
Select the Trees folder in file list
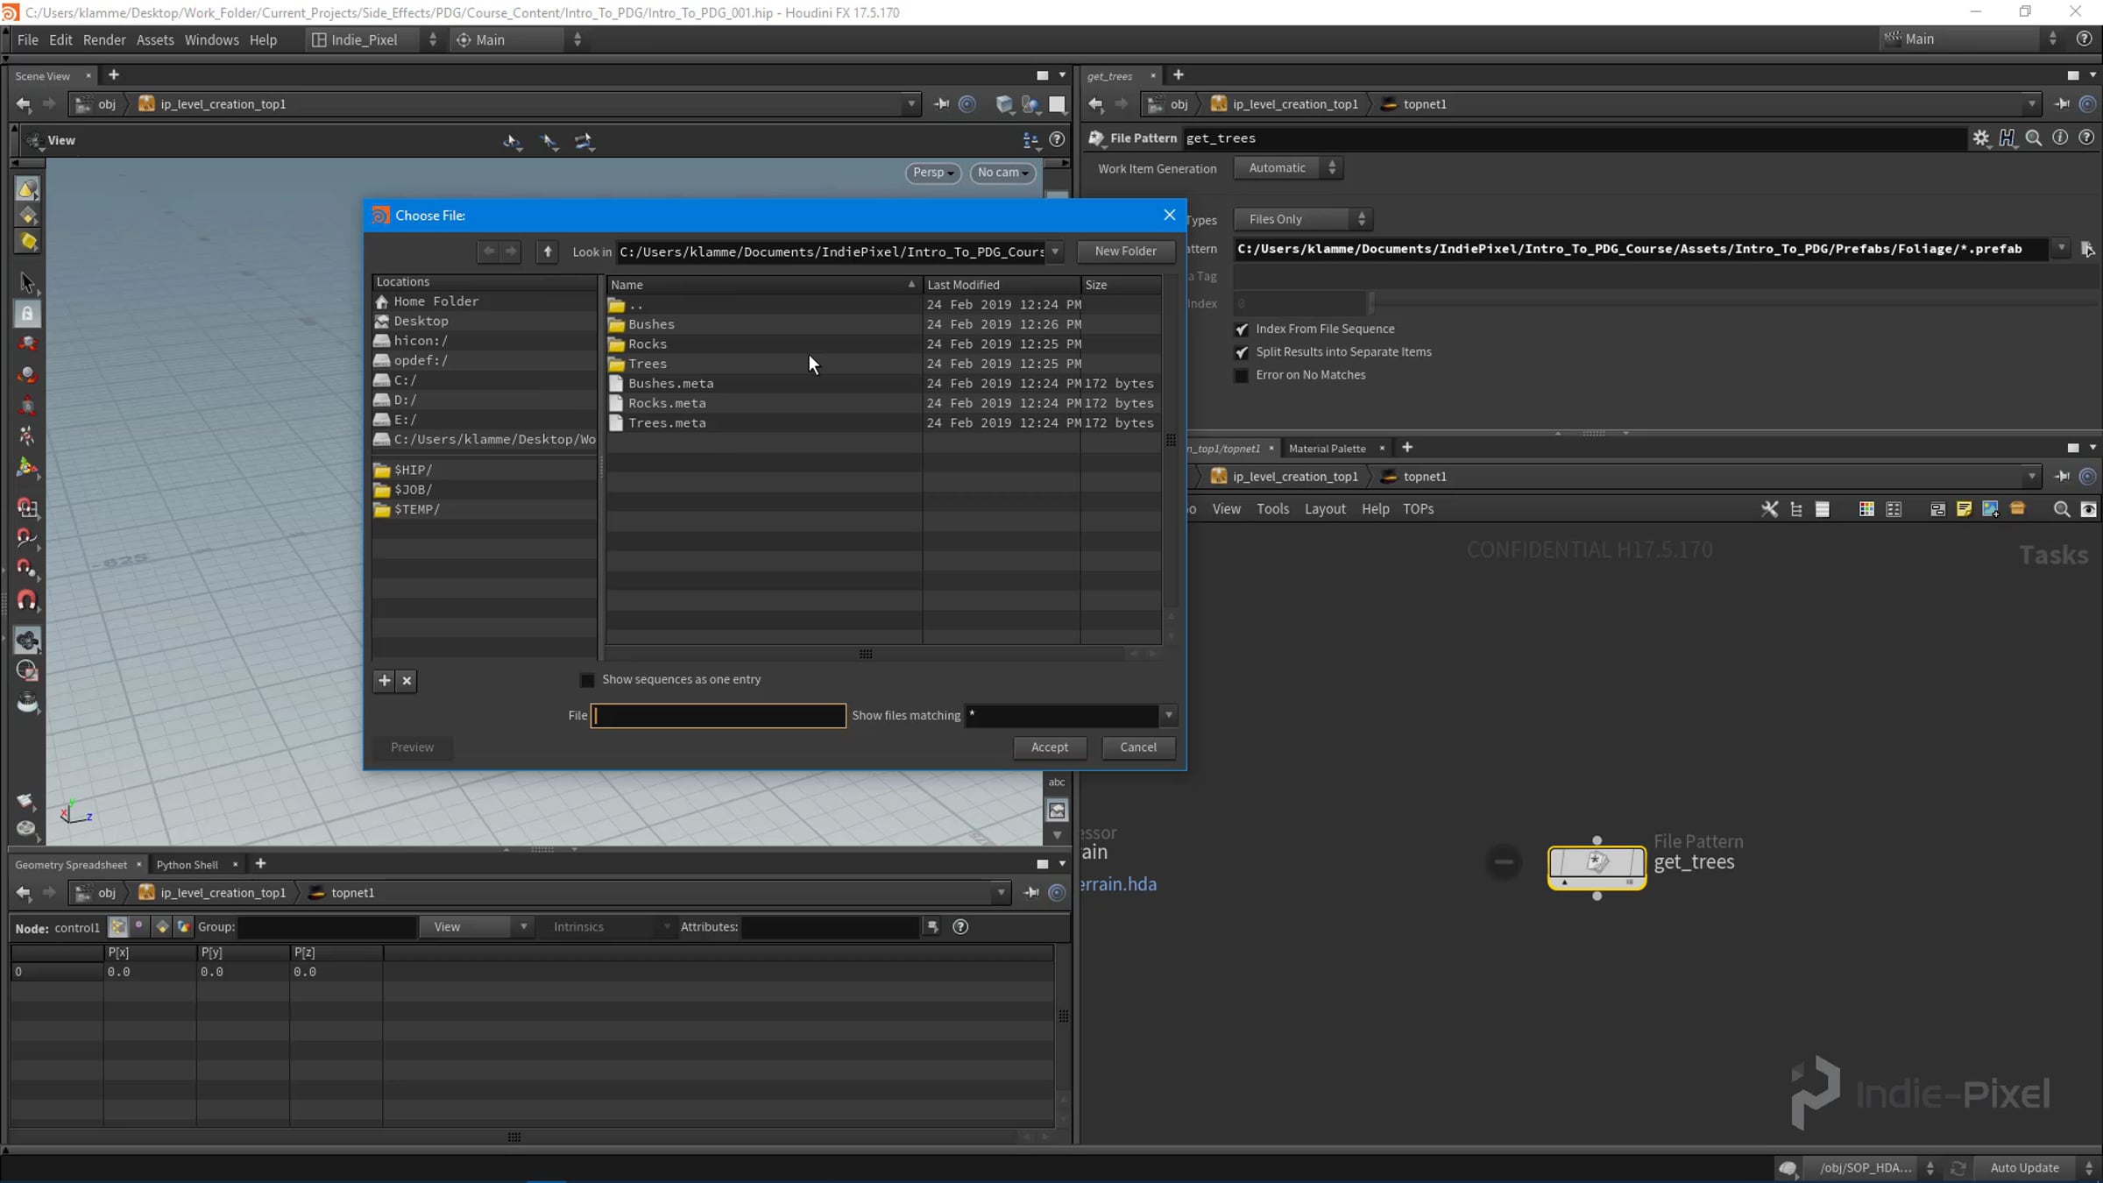point(647,364)
